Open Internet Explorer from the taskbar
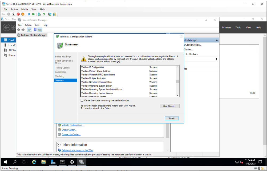Screen dimensions: 267x171 (x=34, y=162)
